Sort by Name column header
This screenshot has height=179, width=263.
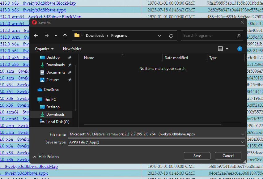(x=89, y=58)
